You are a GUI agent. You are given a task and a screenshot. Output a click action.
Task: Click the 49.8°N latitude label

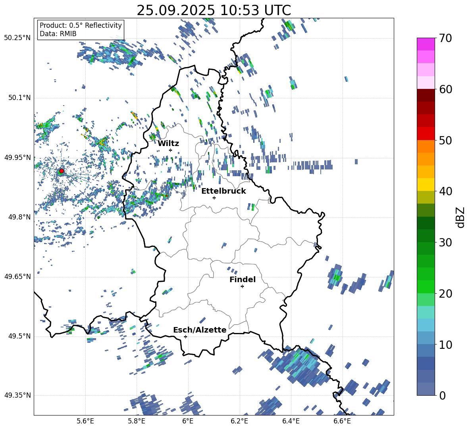coord(19,217)
